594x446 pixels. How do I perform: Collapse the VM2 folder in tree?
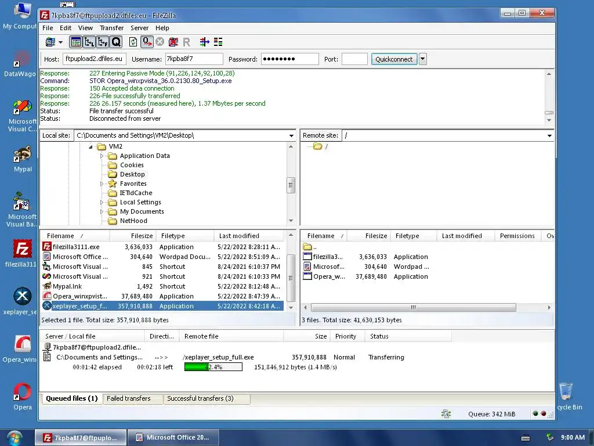coord(90,147)
